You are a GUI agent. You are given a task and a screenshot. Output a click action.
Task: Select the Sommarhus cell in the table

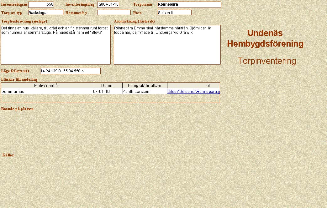(47, 91)
